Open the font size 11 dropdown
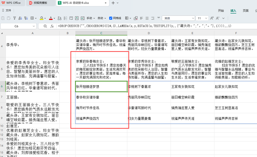 tap(206, 18)
